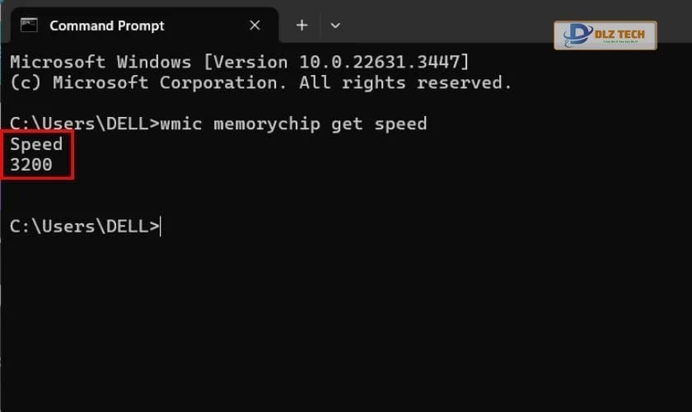Image resolution: width=692 pixels, height=412 pixels.
Task: Click the Speed column header output
Action: (36, 144)
